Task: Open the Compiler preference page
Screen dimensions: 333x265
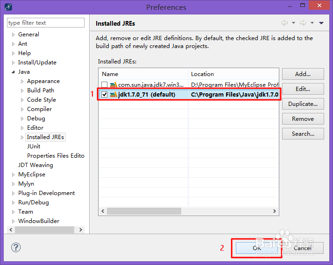Action: coord(39,109)
